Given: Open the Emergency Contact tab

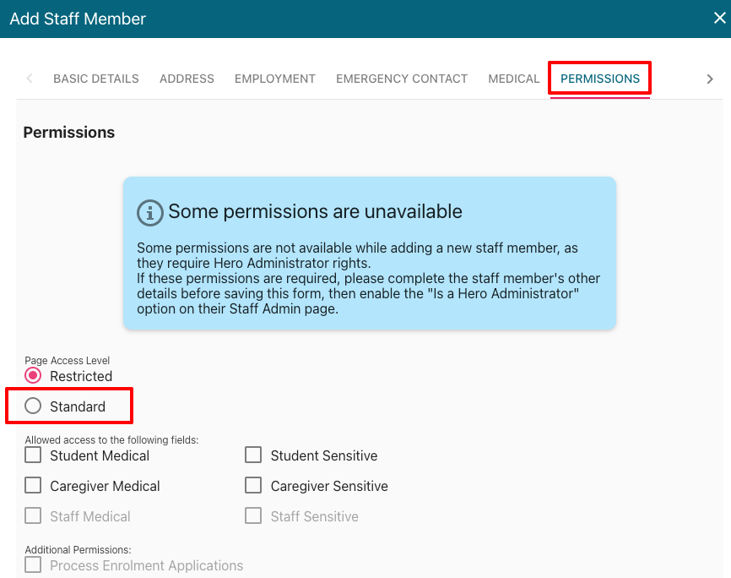Looking at the screenshot, I should 402,79.
